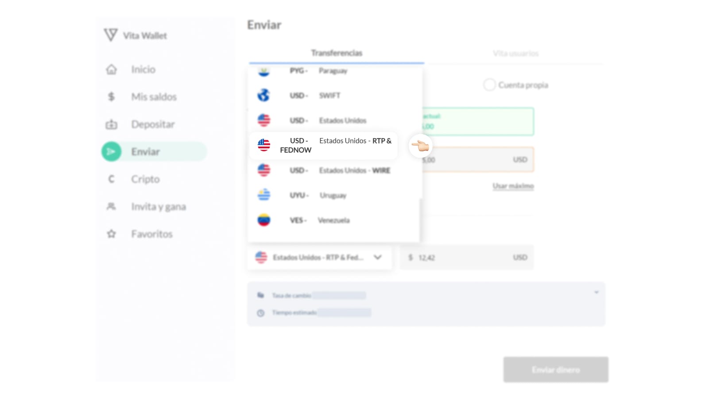Open Cripto using its coin icon
Viewport: 709px width, 401px height.
tap(111, 179)
